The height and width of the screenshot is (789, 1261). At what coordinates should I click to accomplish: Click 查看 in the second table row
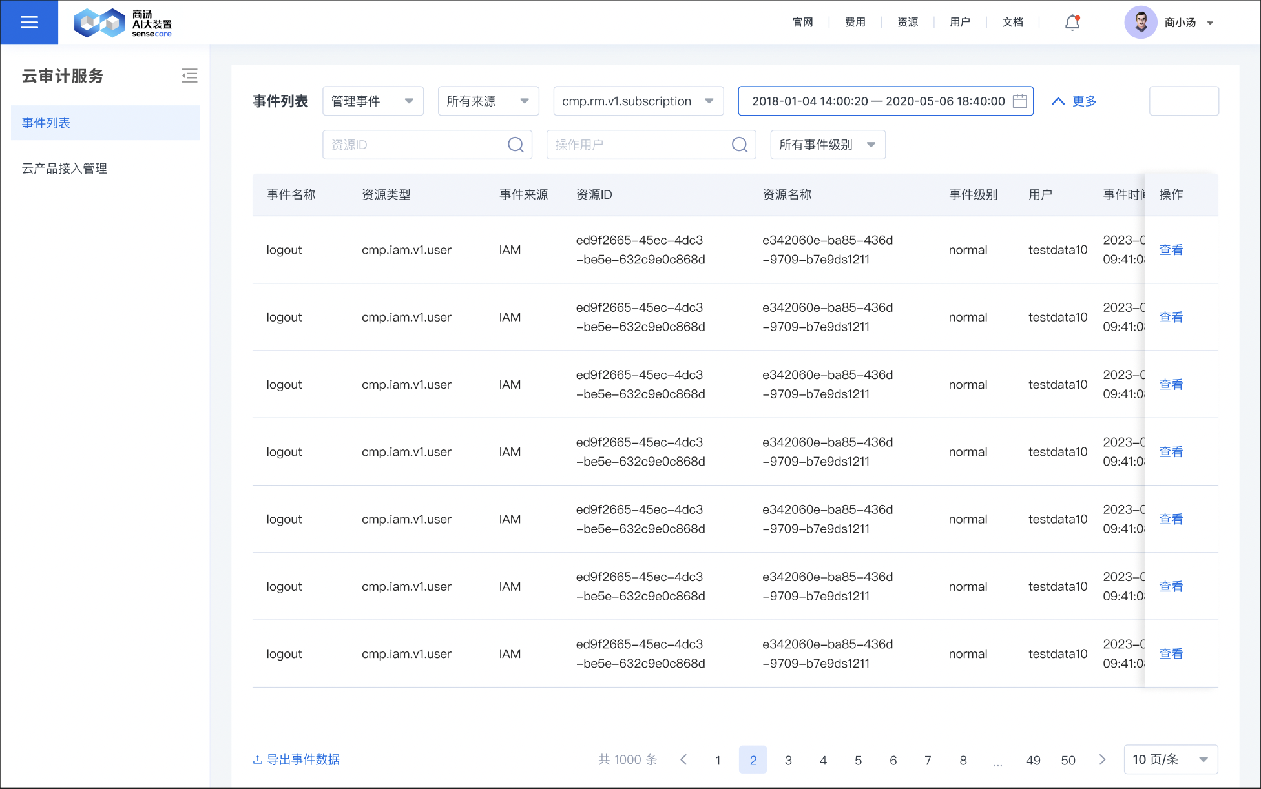click(1171, 317)
